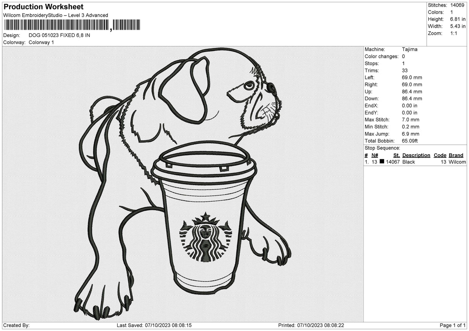Click the cup lid in the design preview
This screenshot has width=469, height=331.
tap(205, 162)
